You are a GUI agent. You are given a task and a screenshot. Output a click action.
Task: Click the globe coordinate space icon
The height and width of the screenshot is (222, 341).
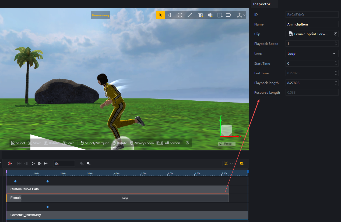click(210, 15)
